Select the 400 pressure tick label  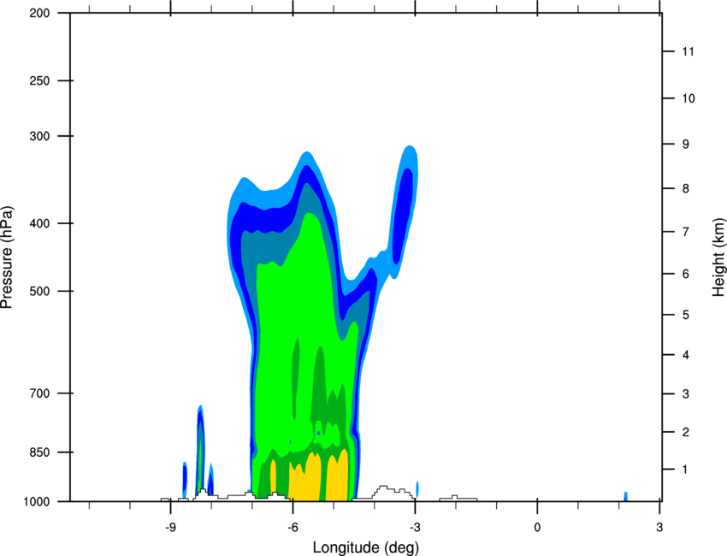click(x=39, y=223)
